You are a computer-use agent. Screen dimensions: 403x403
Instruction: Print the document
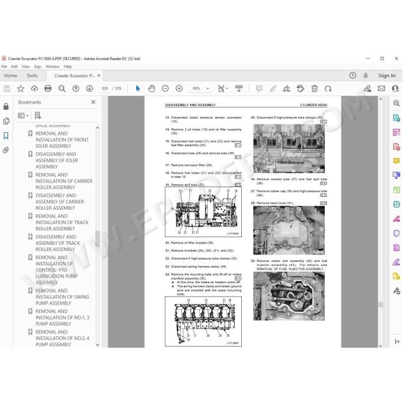pos(48,89)
